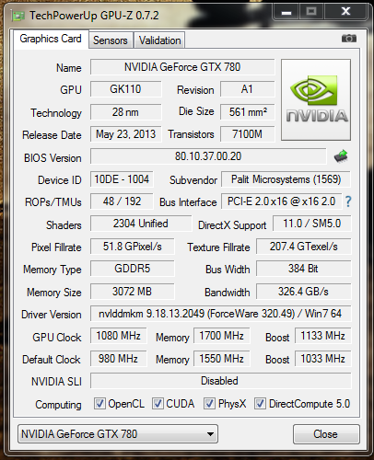Viewport: 374px width, 460px height.
Task: Click the Transistors field 7100M
Action: pos(247,134)
